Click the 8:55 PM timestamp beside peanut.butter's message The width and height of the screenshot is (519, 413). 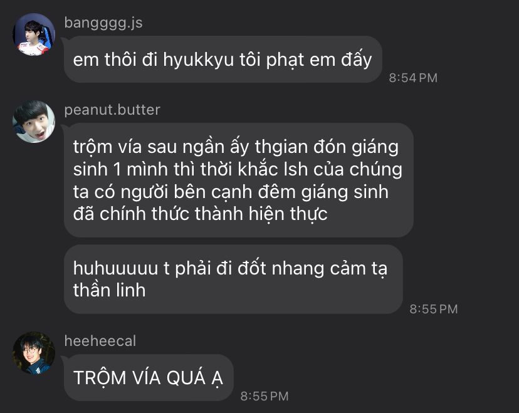[x=434, y=309]
